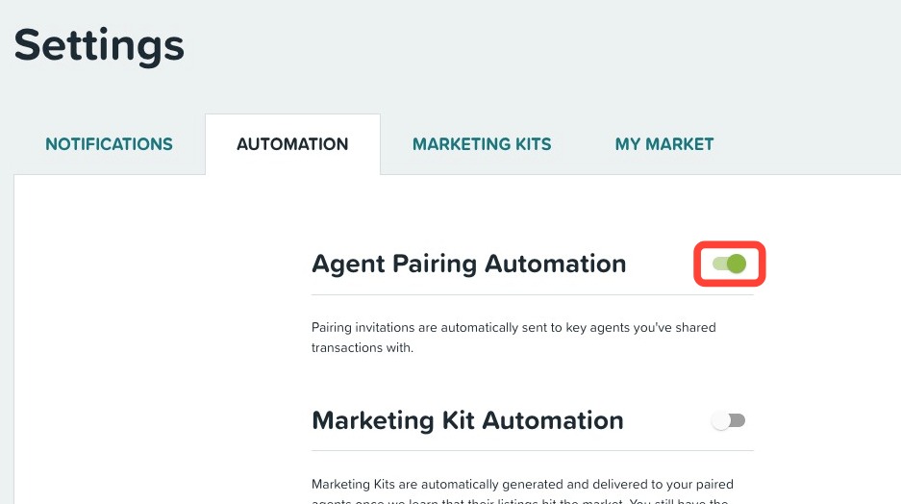Click the 'transactions with.' text line
This screenshot has width=901, height=504.
[x=362, y=347]
